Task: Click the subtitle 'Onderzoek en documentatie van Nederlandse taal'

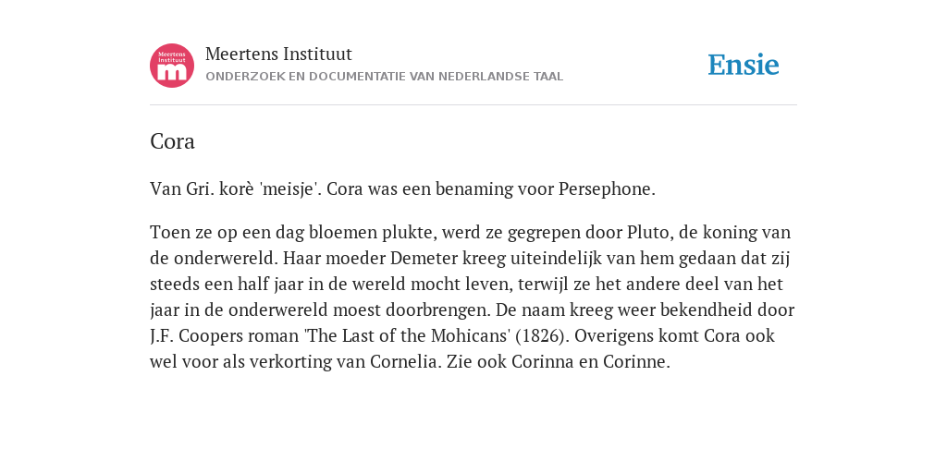Action: 384,77
